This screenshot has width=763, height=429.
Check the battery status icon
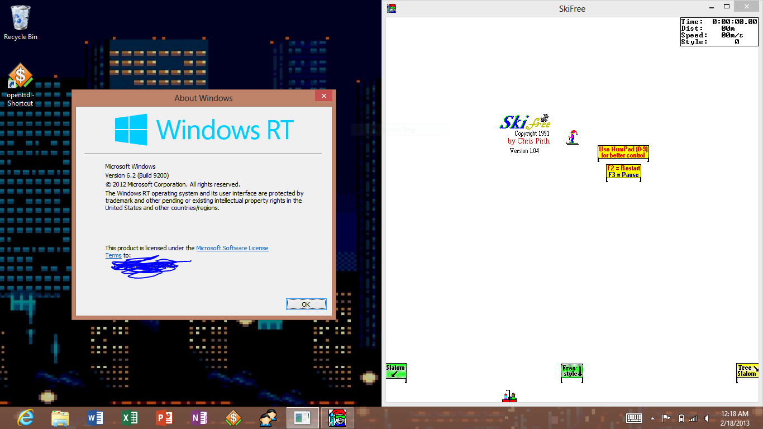681,418
